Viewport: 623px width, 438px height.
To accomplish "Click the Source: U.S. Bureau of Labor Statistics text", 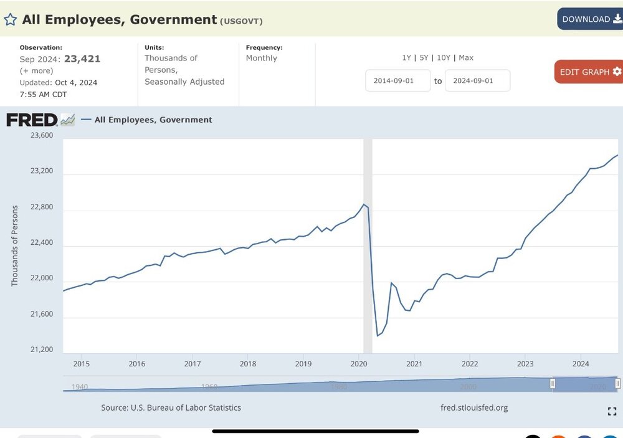I will [171, 407].
